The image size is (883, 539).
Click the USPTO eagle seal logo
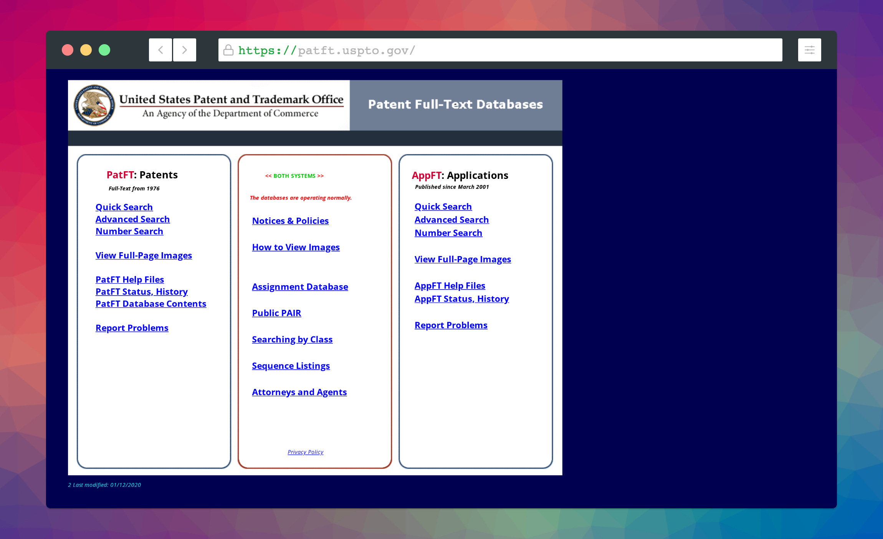94,105
